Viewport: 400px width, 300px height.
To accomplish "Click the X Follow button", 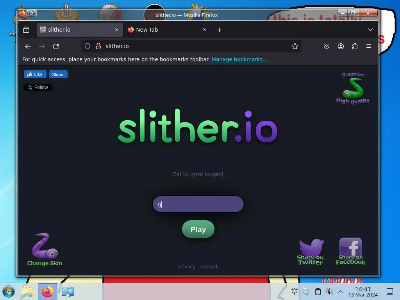I will click(x=38, y=87).
